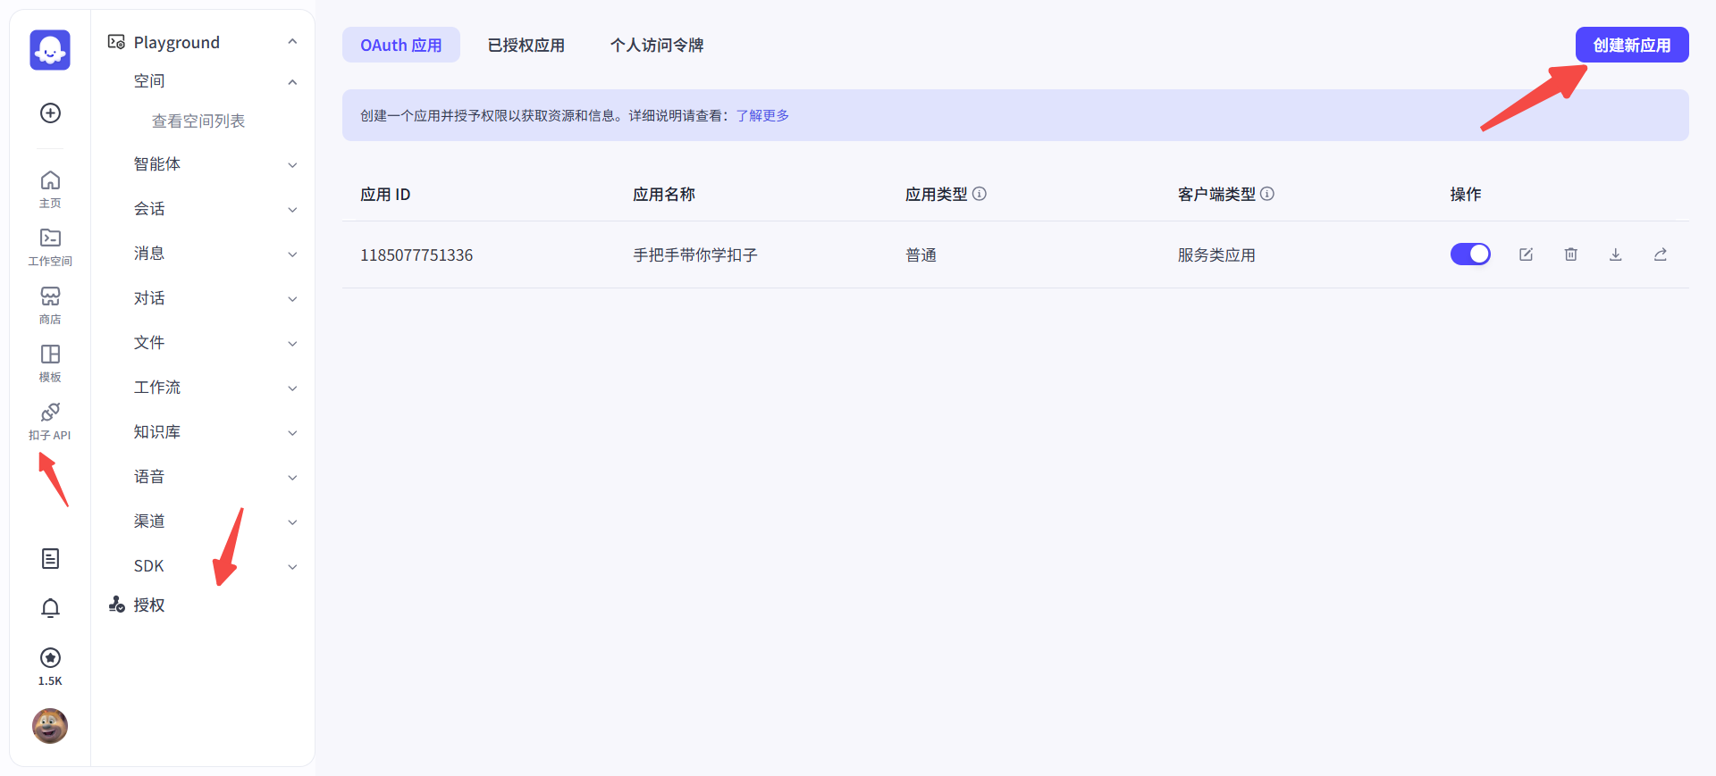The image size is (1716, 776).
Task: Click the Playground panel icon
Action: (x=116, y=42)
